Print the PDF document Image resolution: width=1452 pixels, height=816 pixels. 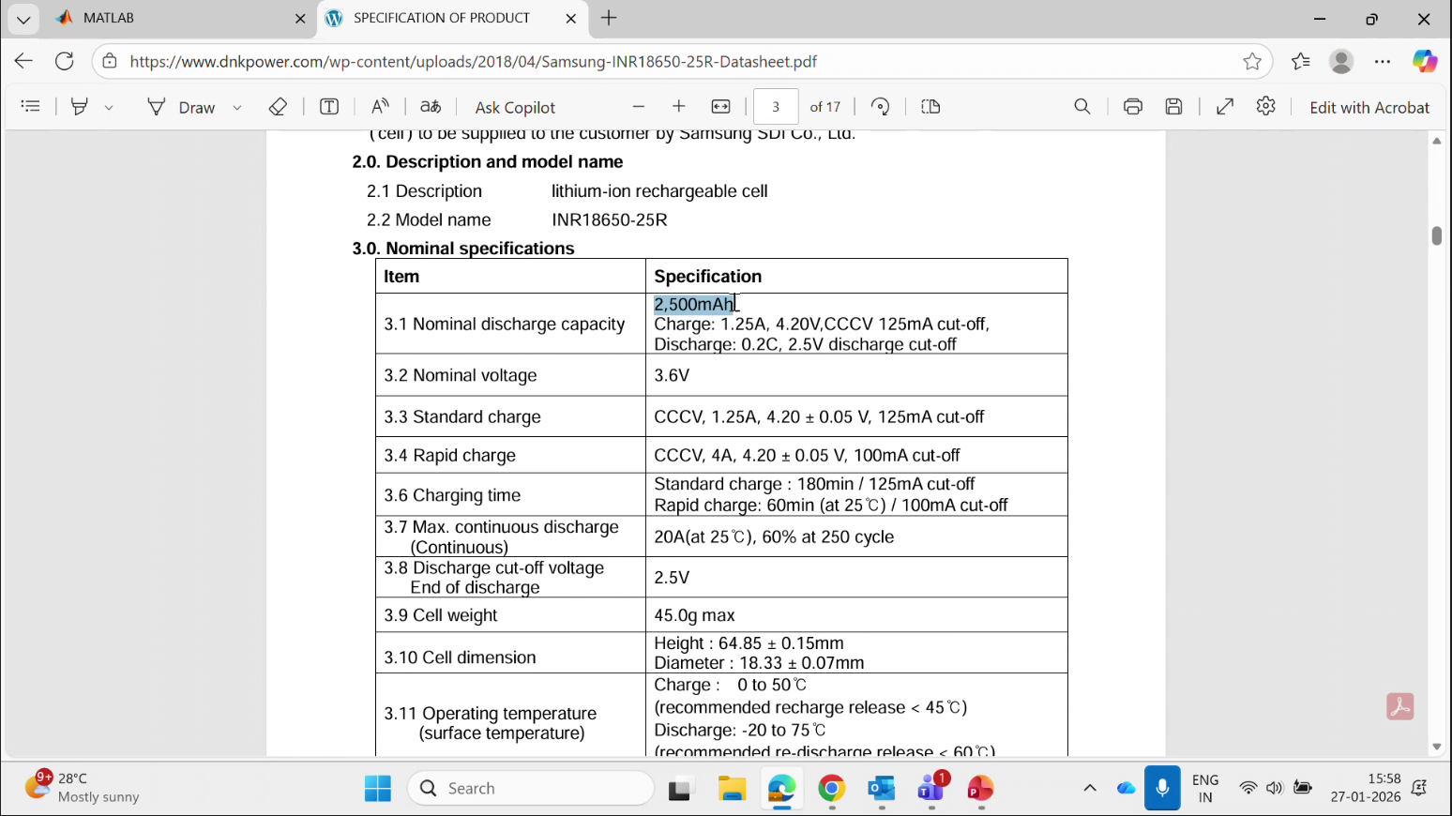(1133, 107)
